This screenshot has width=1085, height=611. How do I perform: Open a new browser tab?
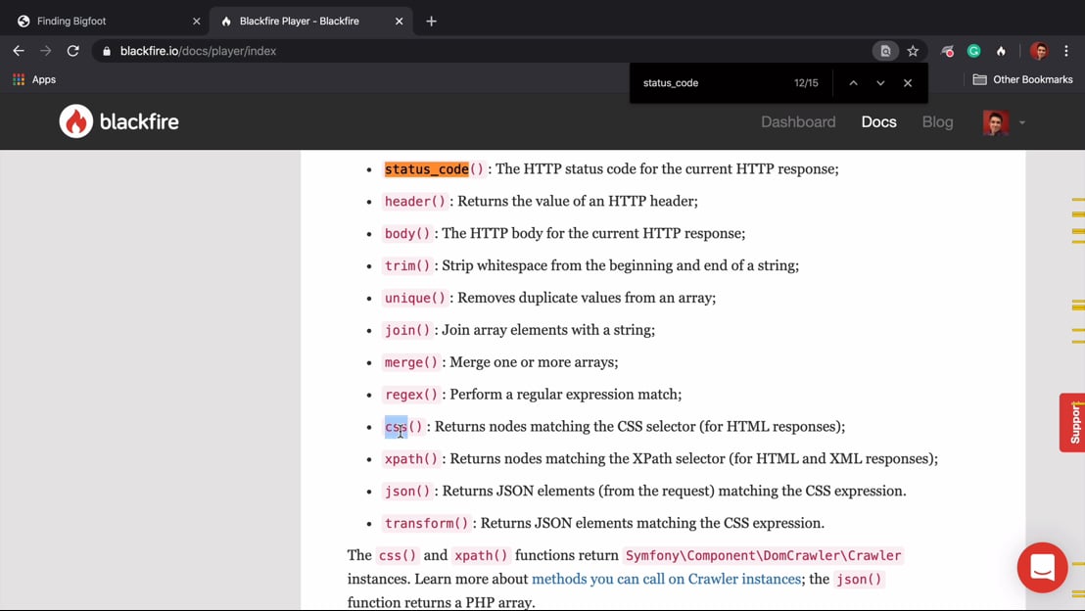click(431, 22)
